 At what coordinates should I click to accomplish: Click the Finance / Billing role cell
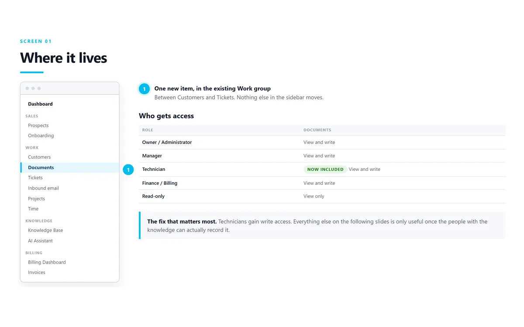pyautogui.click(x=160, y=183)
